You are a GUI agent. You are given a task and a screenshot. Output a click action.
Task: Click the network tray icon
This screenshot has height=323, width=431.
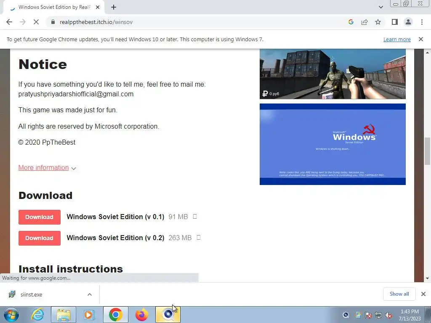pyautogui.click(x=378, y=315)
